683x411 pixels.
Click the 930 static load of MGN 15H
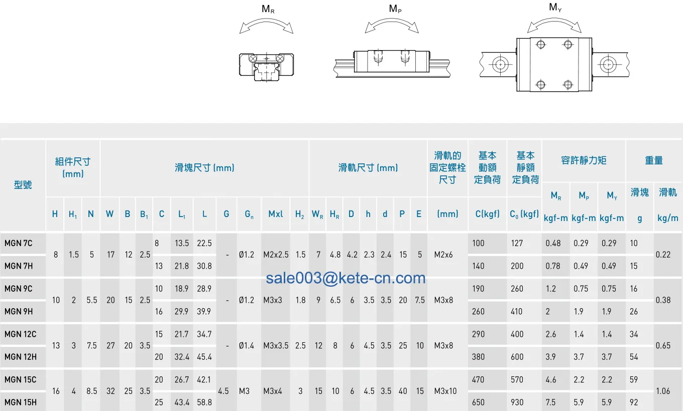click(517, 402)
